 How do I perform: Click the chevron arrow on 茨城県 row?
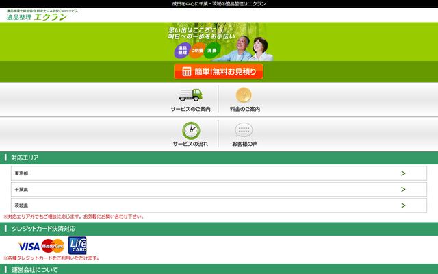tap(403, 206)
